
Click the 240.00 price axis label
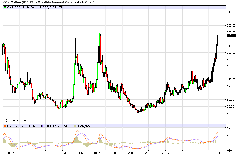[231, 46]
